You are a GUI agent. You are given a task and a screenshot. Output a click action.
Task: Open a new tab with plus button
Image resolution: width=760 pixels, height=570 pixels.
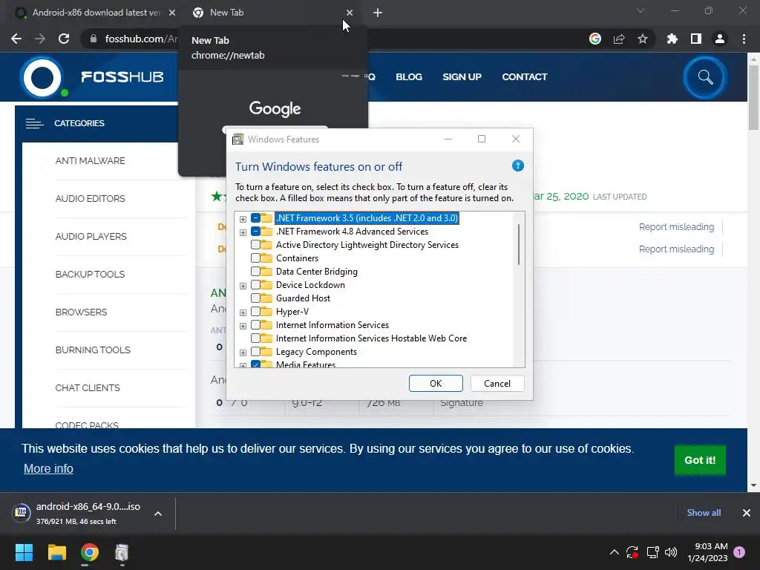click(x=378, y=13)
